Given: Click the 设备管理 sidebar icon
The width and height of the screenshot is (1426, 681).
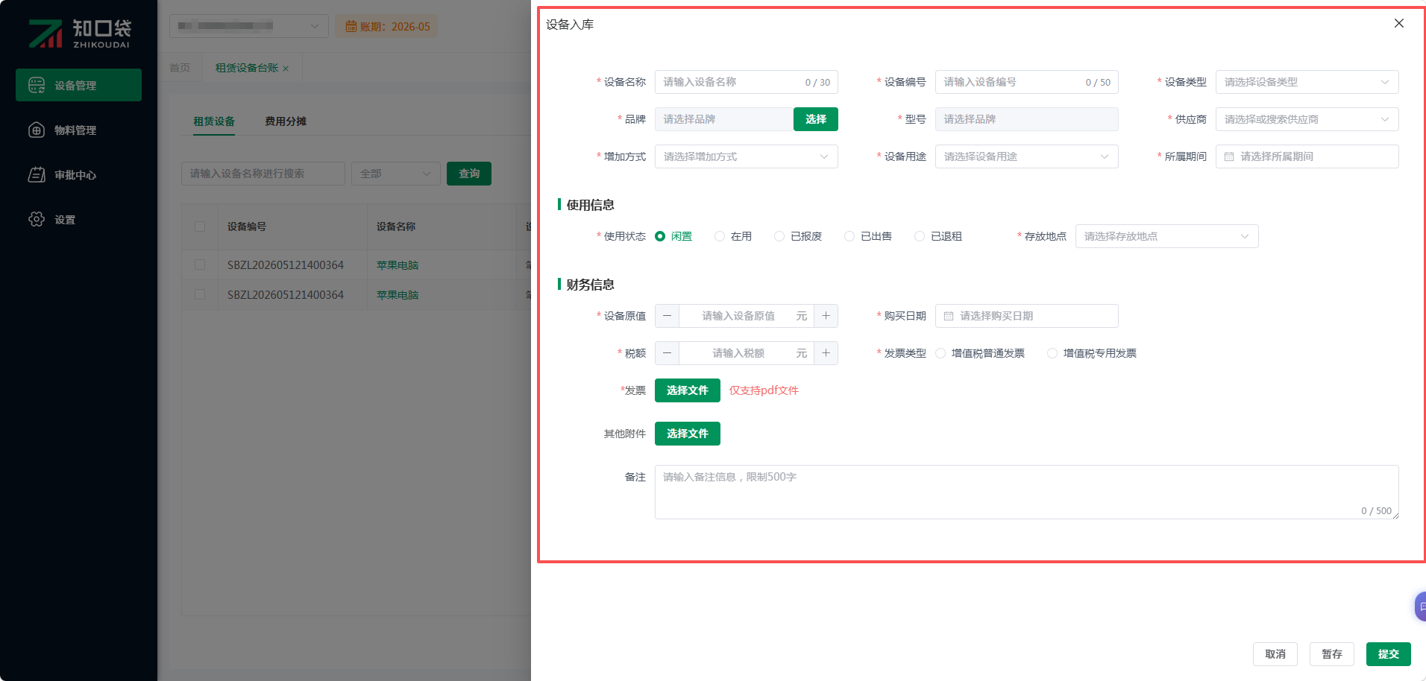Looking at the screenshot, I should pos(37,85).
